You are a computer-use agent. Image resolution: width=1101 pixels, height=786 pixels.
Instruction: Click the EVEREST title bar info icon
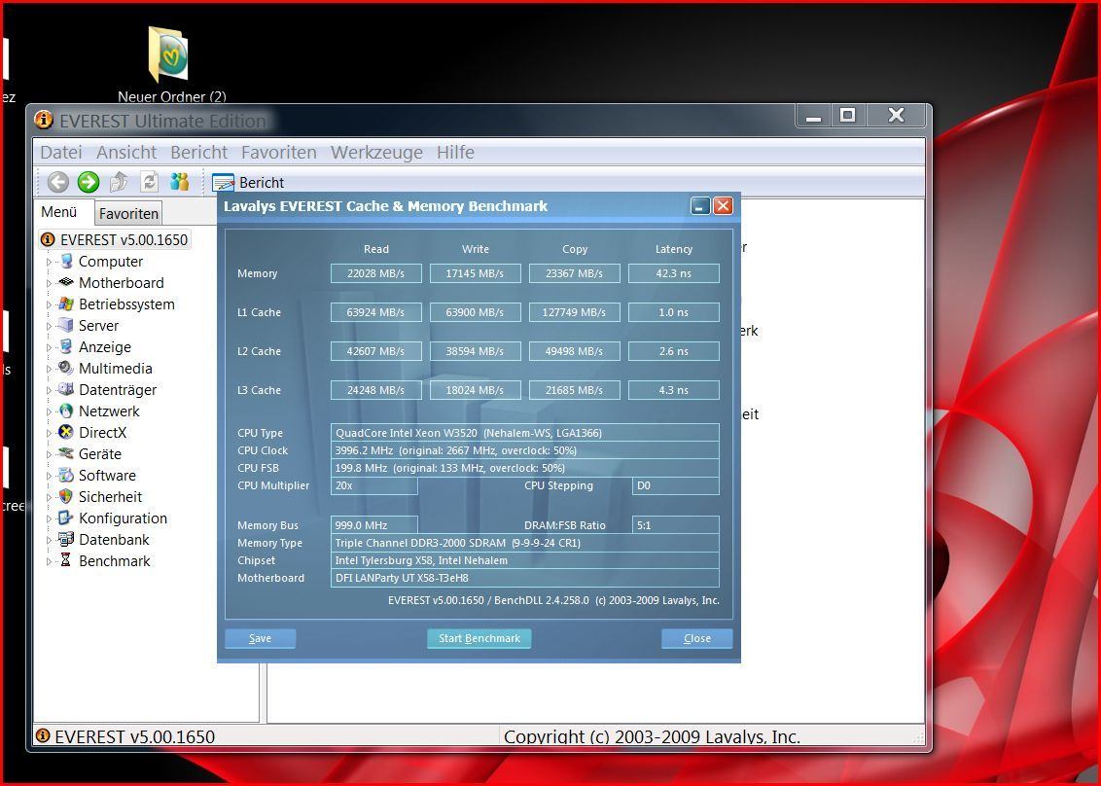click(x=44, y=120)
